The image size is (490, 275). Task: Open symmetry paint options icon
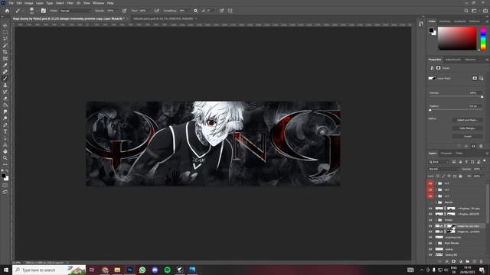[x=230, y=11]
